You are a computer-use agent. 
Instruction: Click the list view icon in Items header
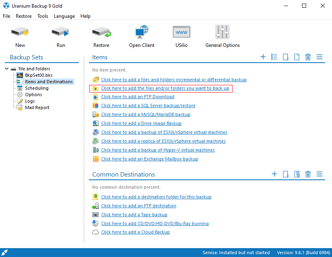[274, 57]
